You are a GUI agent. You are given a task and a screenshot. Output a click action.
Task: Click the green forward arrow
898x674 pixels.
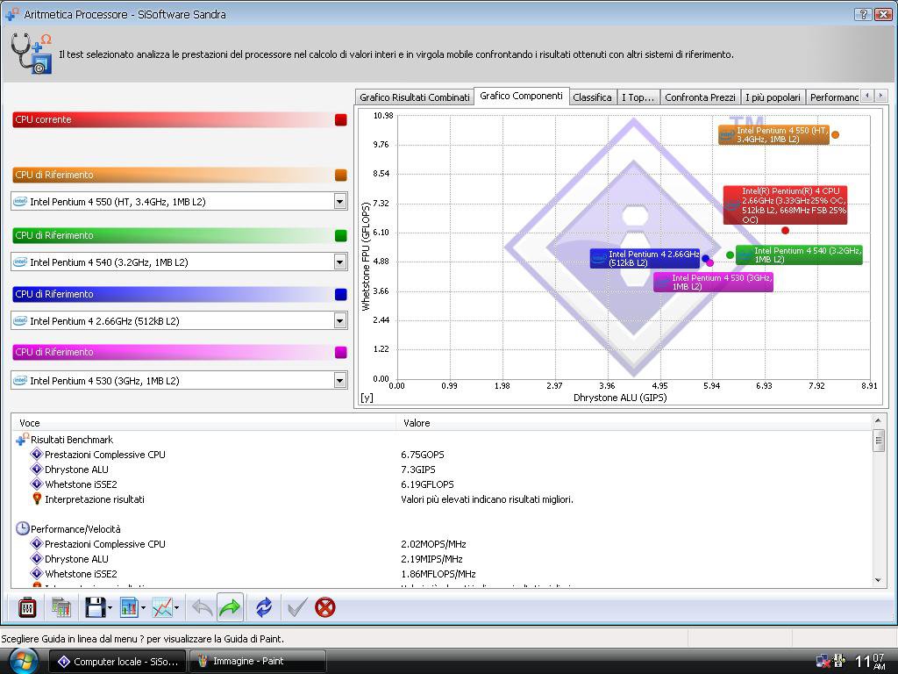click(230, 607)
